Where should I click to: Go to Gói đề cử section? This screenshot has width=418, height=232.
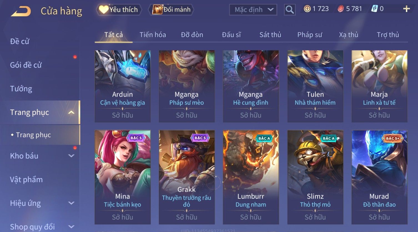26,65
